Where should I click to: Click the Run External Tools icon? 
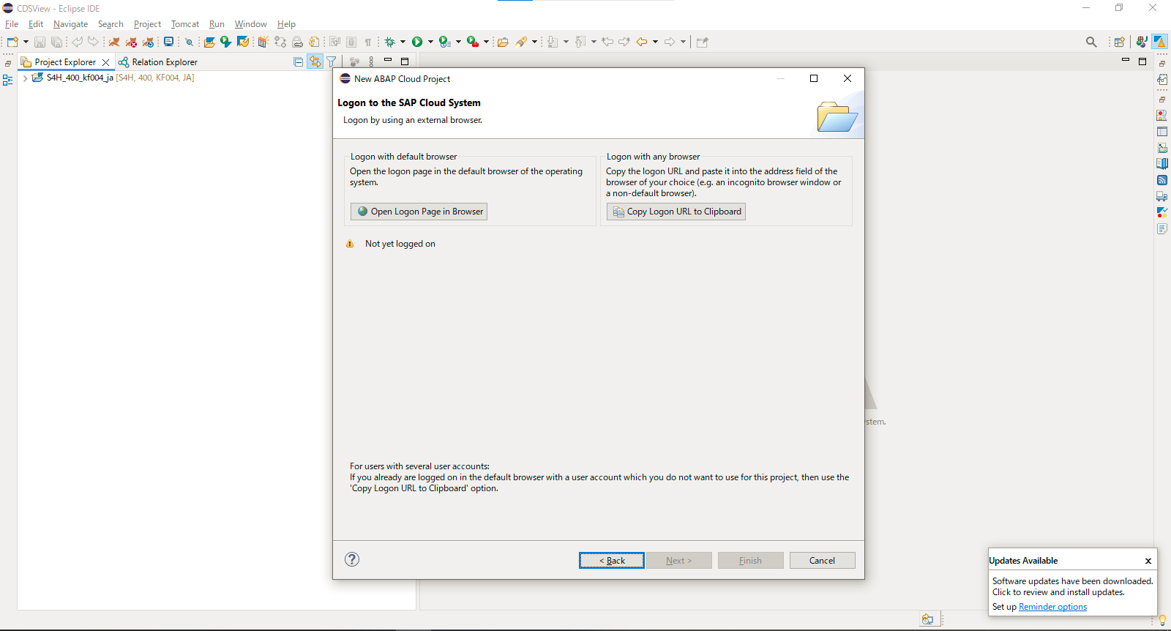click(473, 42)
